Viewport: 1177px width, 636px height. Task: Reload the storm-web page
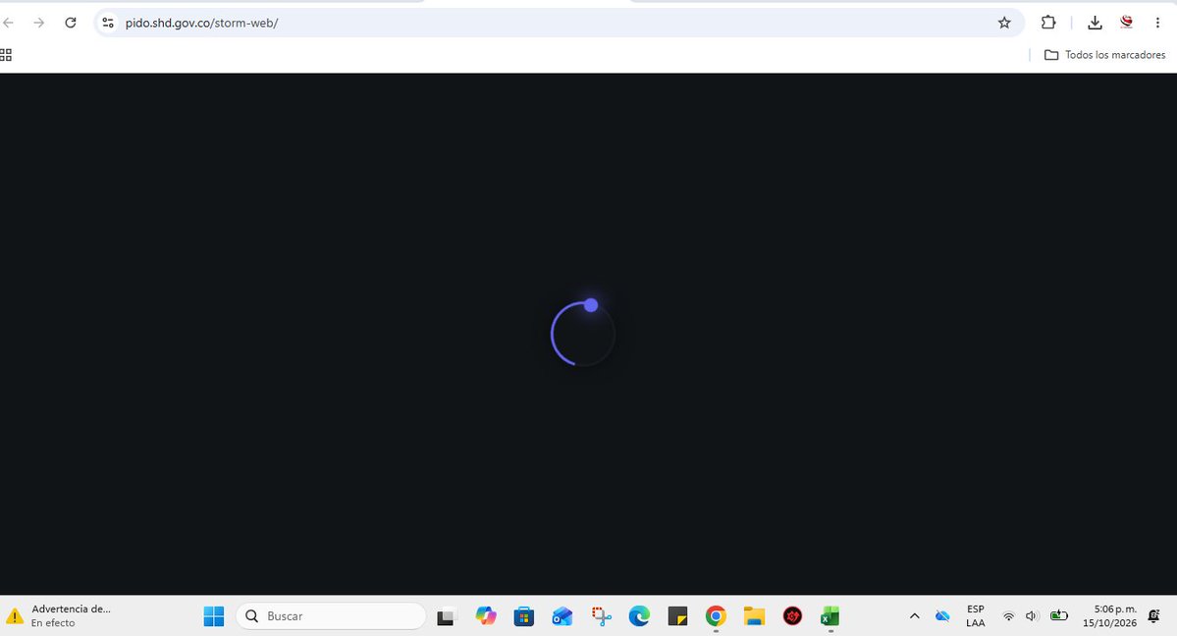pos(71,23)
